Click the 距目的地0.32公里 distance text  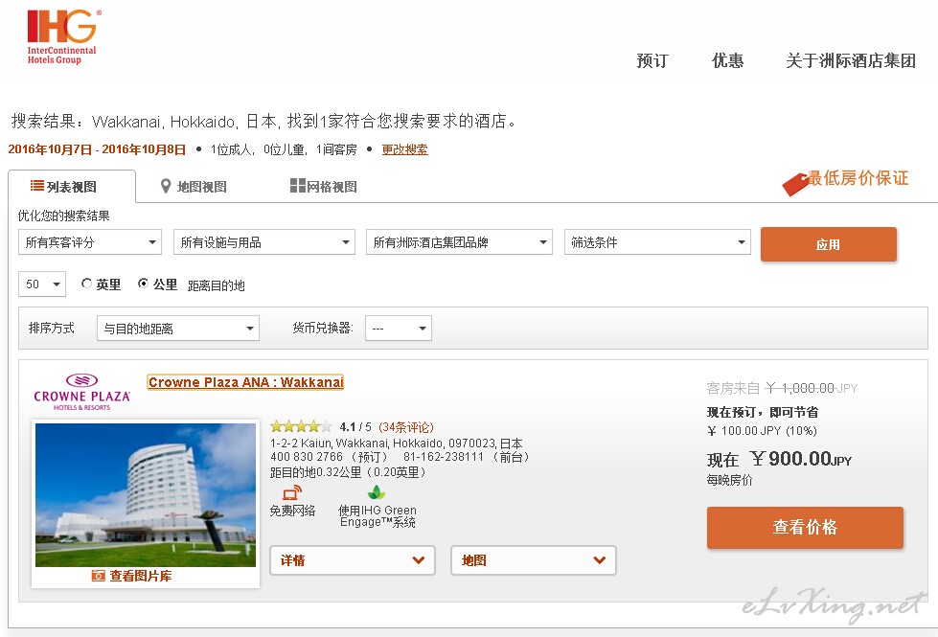(x=348, y=472)
